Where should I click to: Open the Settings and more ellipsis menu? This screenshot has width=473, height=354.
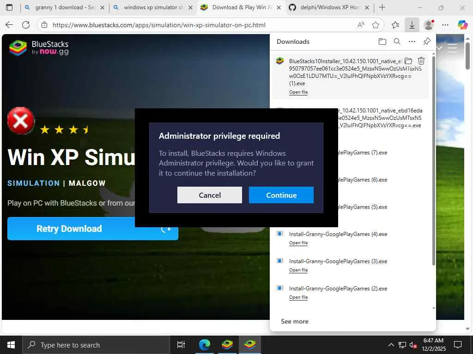445,25
